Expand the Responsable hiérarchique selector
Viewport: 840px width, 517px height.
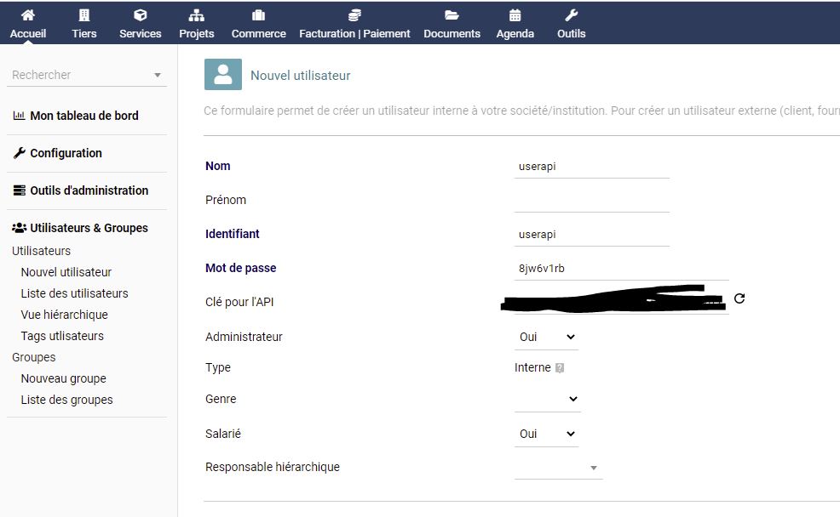558,468
